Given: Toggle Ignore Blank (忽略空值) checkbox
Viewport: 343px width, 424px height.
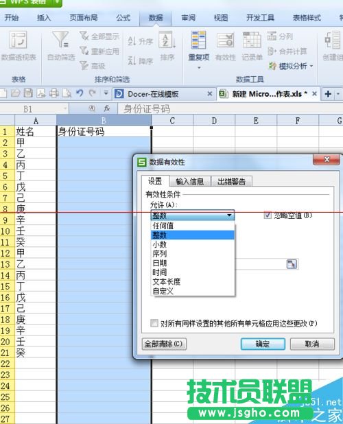Looking at the screenshot, I should pos(268,215).
